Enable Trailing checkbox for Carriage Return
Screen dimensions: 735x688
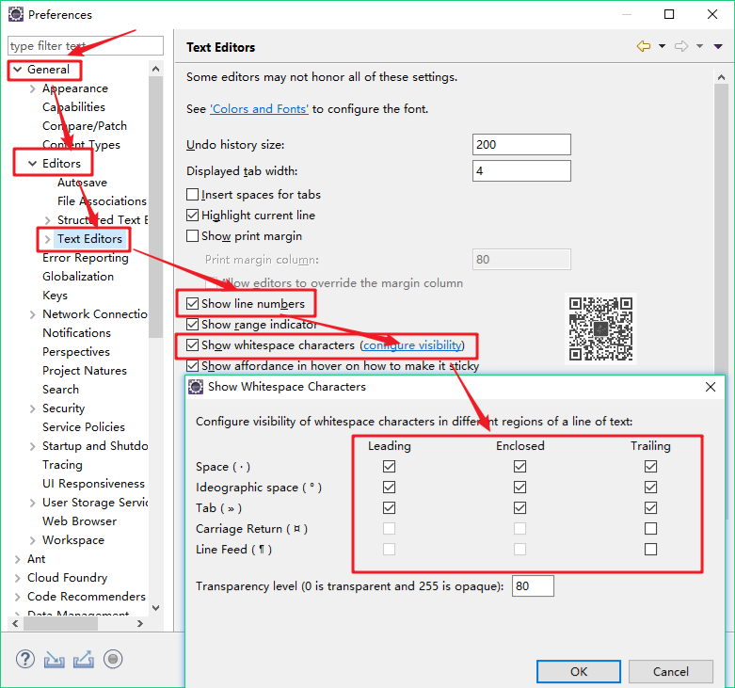tap(650, 528)
